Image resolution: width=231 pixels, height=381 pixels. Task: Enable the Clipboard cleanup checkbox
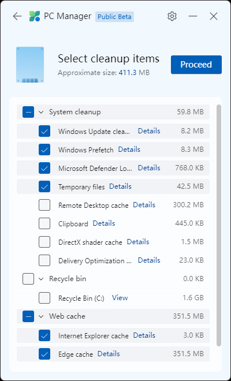pyautogui.click(x=44, y=223)
